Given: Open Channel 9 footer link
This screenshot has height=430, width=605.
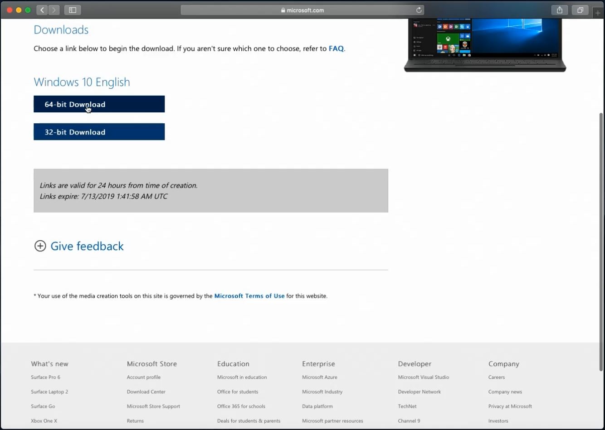Looking at the screenshot, I should 409,420.
